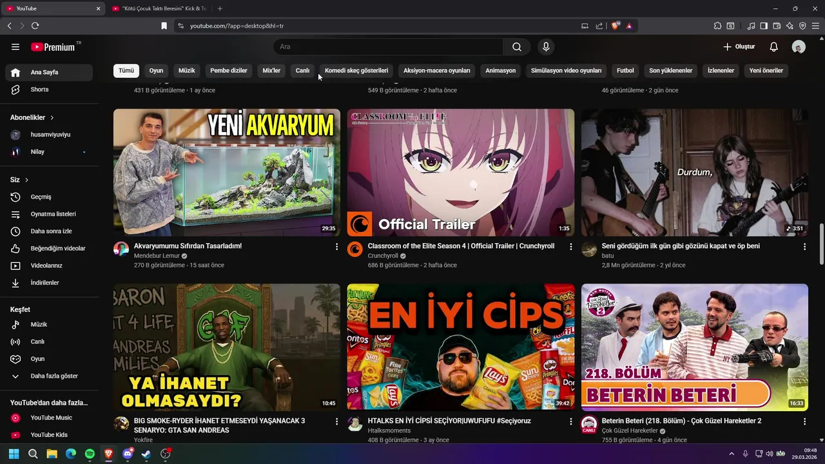825x464 pixels.
Task: Open the notifications bell
Action: coord(774,47)
